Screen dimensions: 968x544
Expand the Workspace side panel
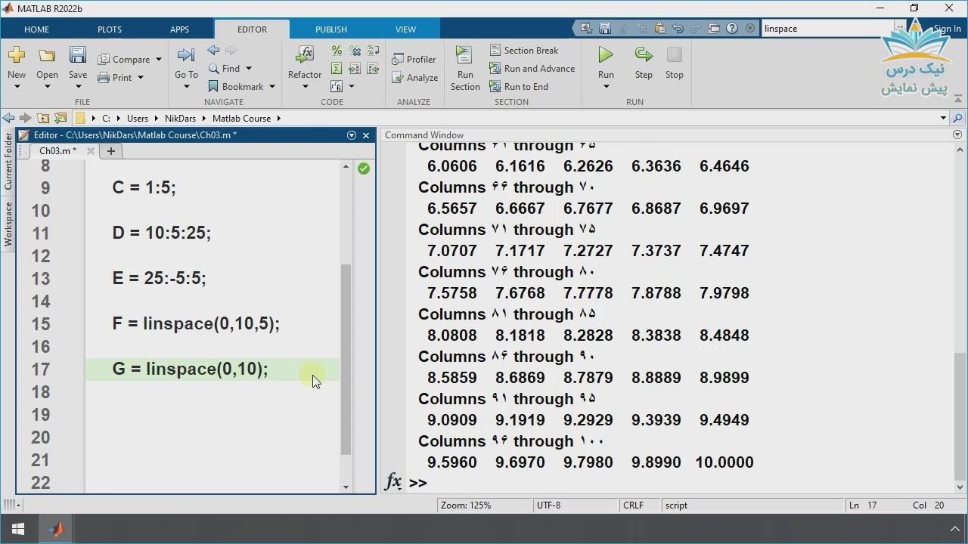(8, 224)
